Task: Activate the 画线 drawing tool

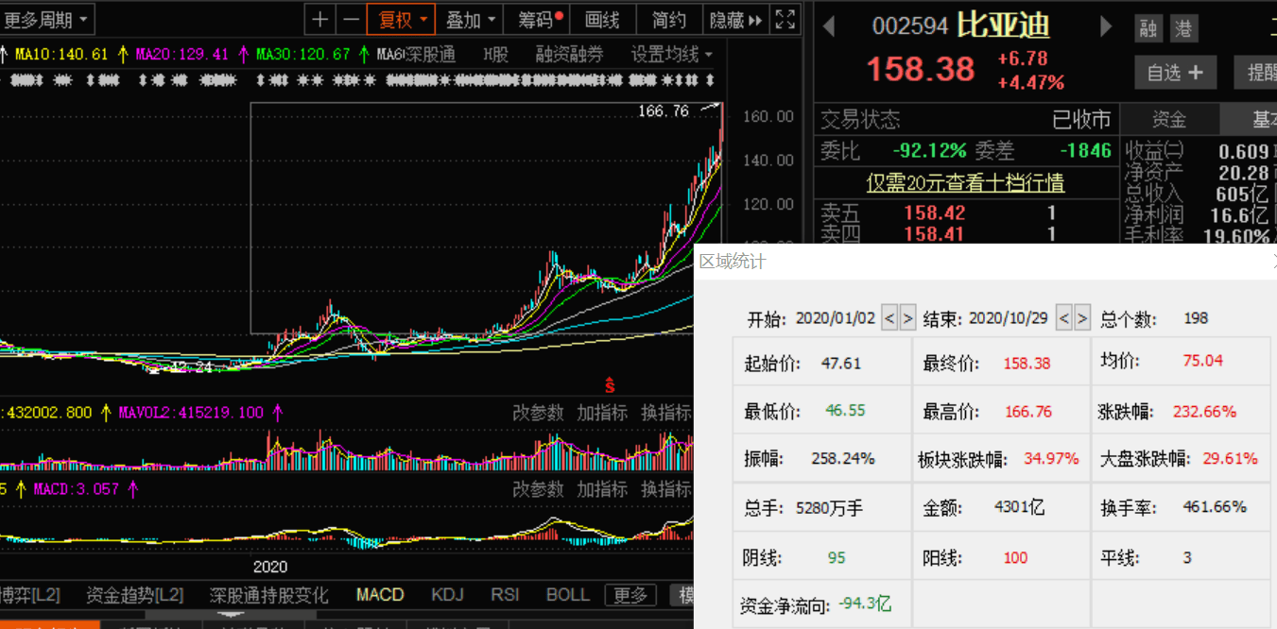Action: tap(602, 19)
